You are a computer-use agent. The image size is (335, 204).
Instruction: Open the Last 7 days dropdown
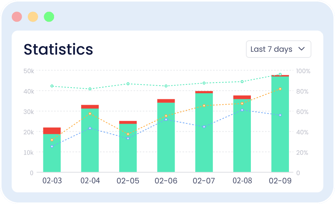pyautogui.click(x=278, y=49)
